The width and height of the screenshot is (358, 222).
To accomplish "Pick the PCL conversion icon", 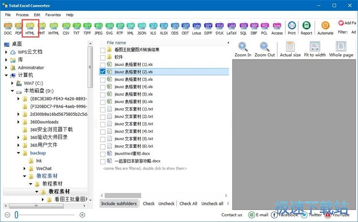I will [x=264, y=29].
